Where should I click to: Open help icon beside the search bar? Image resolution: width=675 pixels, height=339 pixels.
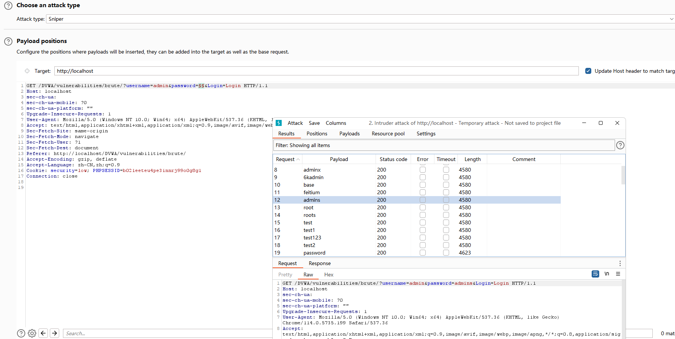pyautogui.click(x=21, y=333)
